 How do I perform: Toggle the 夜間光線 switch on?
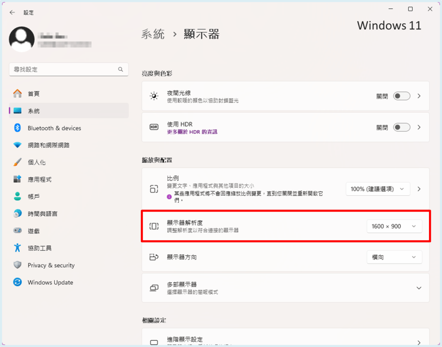click(x=401, y=96)
